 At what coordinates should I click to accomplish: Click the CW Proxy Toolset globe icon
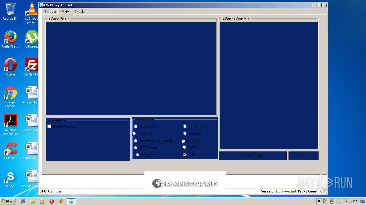coord(41,5)
